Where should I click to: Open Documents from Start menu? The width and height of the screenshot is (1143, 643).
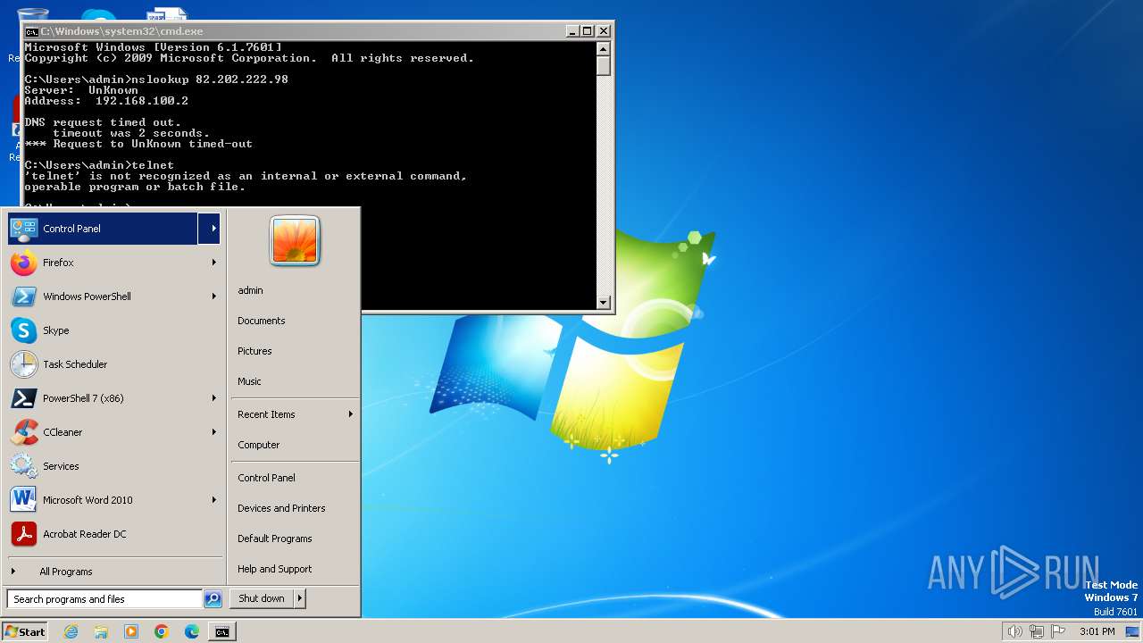pyautogui.click(x=295, y=321)
